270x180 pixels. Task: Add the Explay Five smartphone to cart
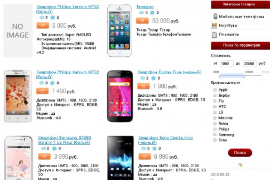point(143,86)
